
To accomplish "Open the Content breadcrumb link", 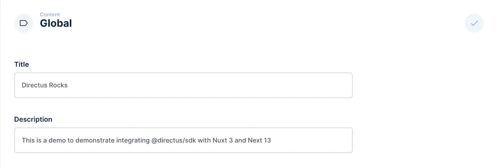I will tap(50, 15).
